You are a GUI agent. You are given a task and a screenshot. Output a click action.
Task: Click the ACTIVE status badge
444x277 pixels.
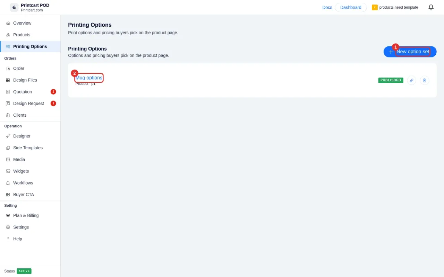tap(24, 271)
